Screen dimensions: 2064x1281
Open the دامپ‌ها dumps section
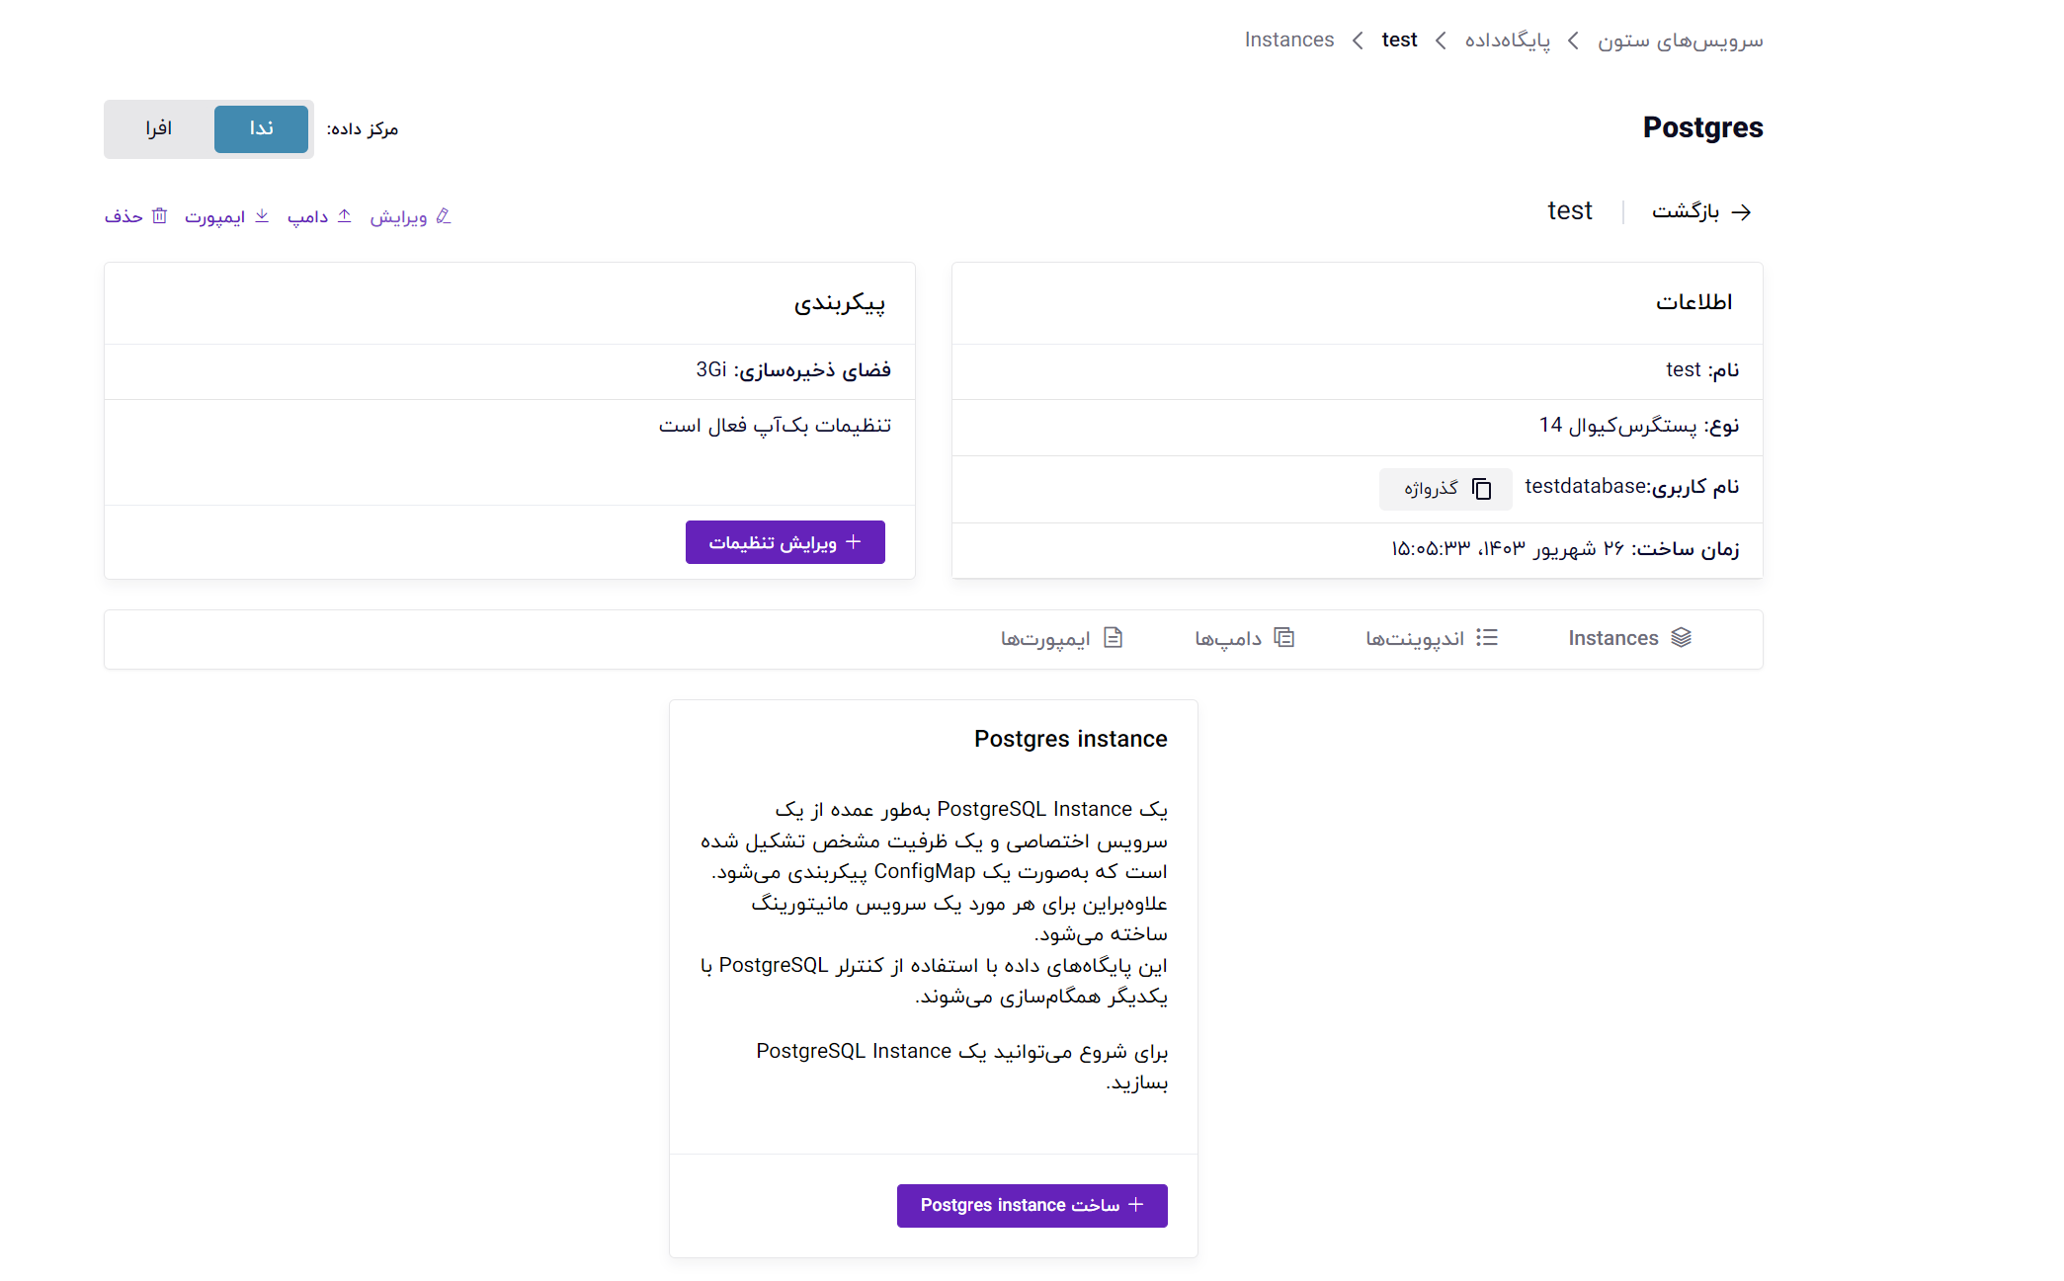tap(1240, 638)
